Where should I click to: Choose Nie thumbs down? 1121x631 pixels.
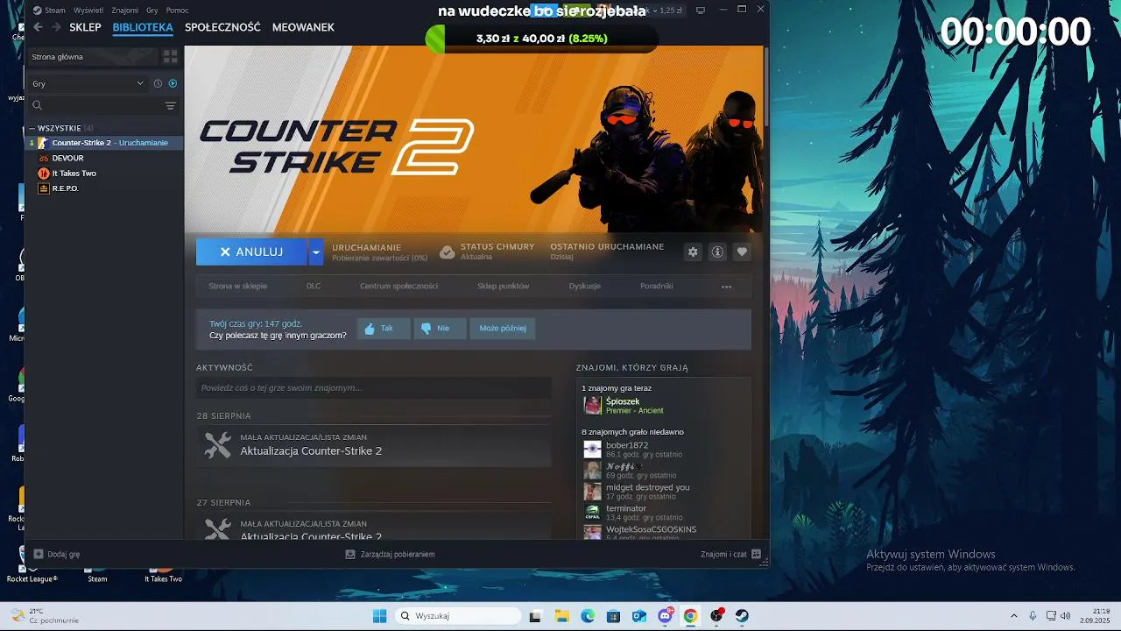coord(440,329)
